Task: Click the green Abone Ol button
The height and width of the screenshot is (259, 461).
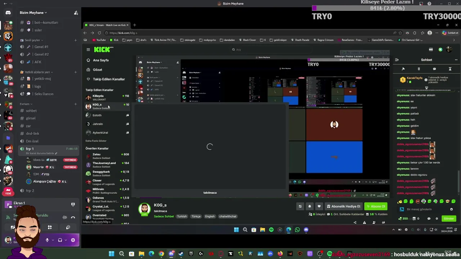Action: (x=376, y=206)
